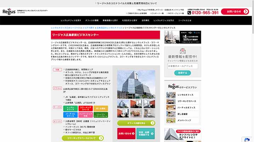This screenshot has height=142, width=254.
Task: Click the ご契約の流れと必要書類 header link
Action: point(136,13)
